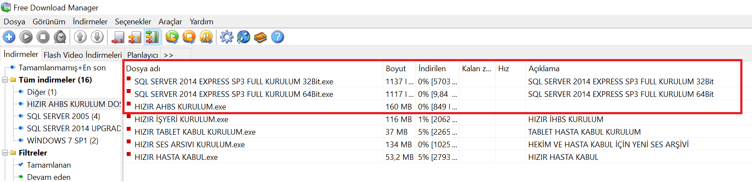This screenshot has height=182, width=752.
Task: Select light traffic mode icon
Action: [118, 37]
